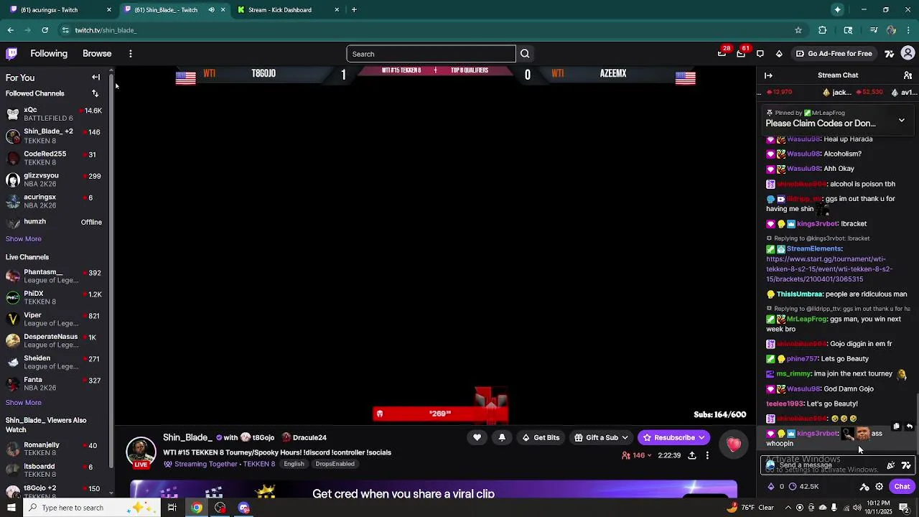Open the Gift a Sub dropdown
Image resolution: width=919 pixels, height=517 pixels.
602,437
